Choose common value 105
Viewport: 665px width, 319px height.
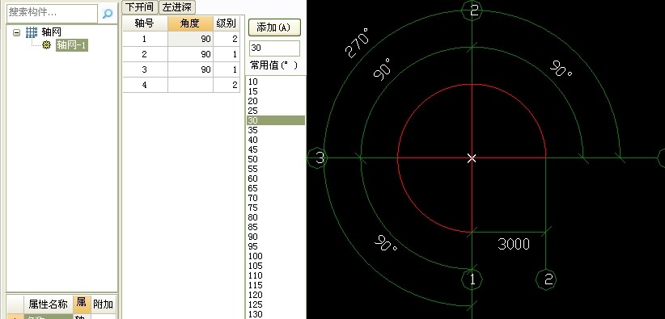tap(276, 266)
